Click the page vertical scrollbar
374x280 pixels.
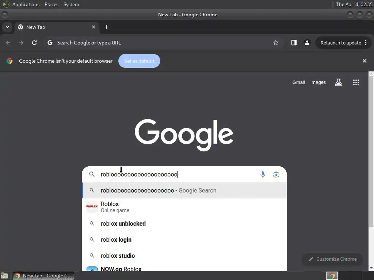371,151
